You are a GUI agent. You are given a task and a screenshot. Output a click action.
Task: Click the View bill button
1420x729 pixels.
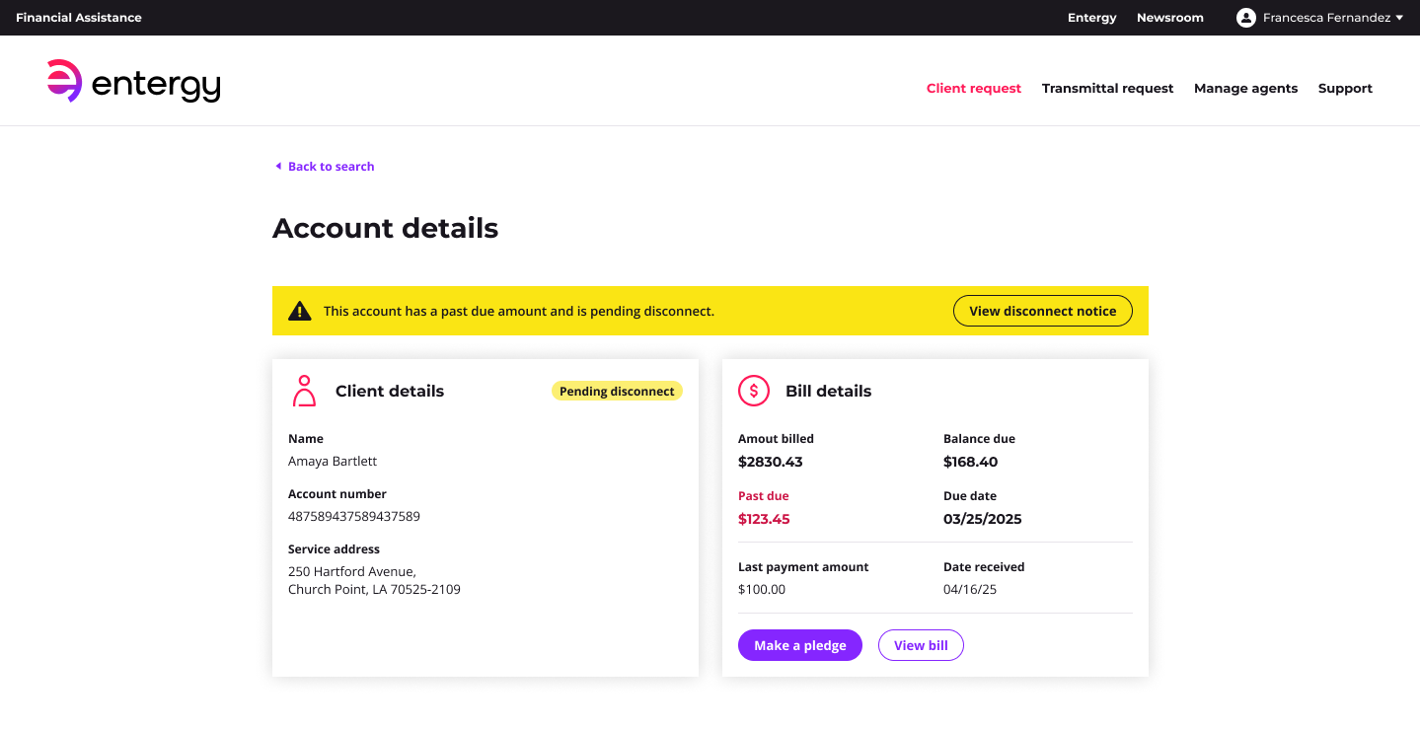point(921,645)
